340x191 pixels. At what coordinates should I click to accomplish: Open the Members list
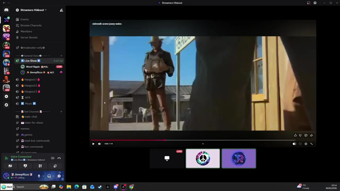(39, 31)
